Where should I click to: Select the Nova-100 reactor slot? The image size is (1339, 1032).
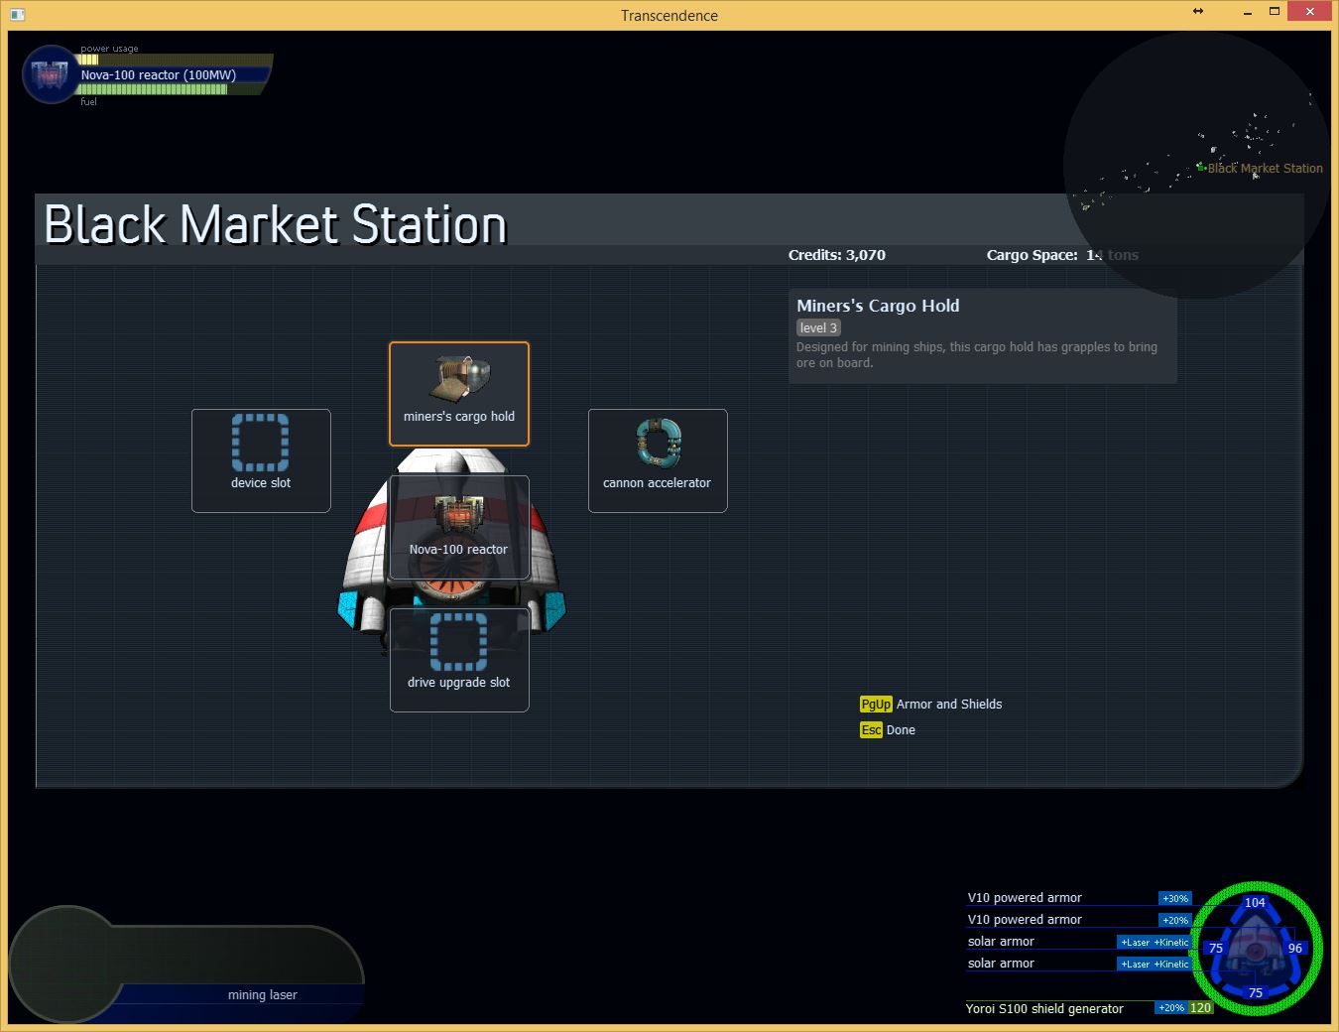459,527
